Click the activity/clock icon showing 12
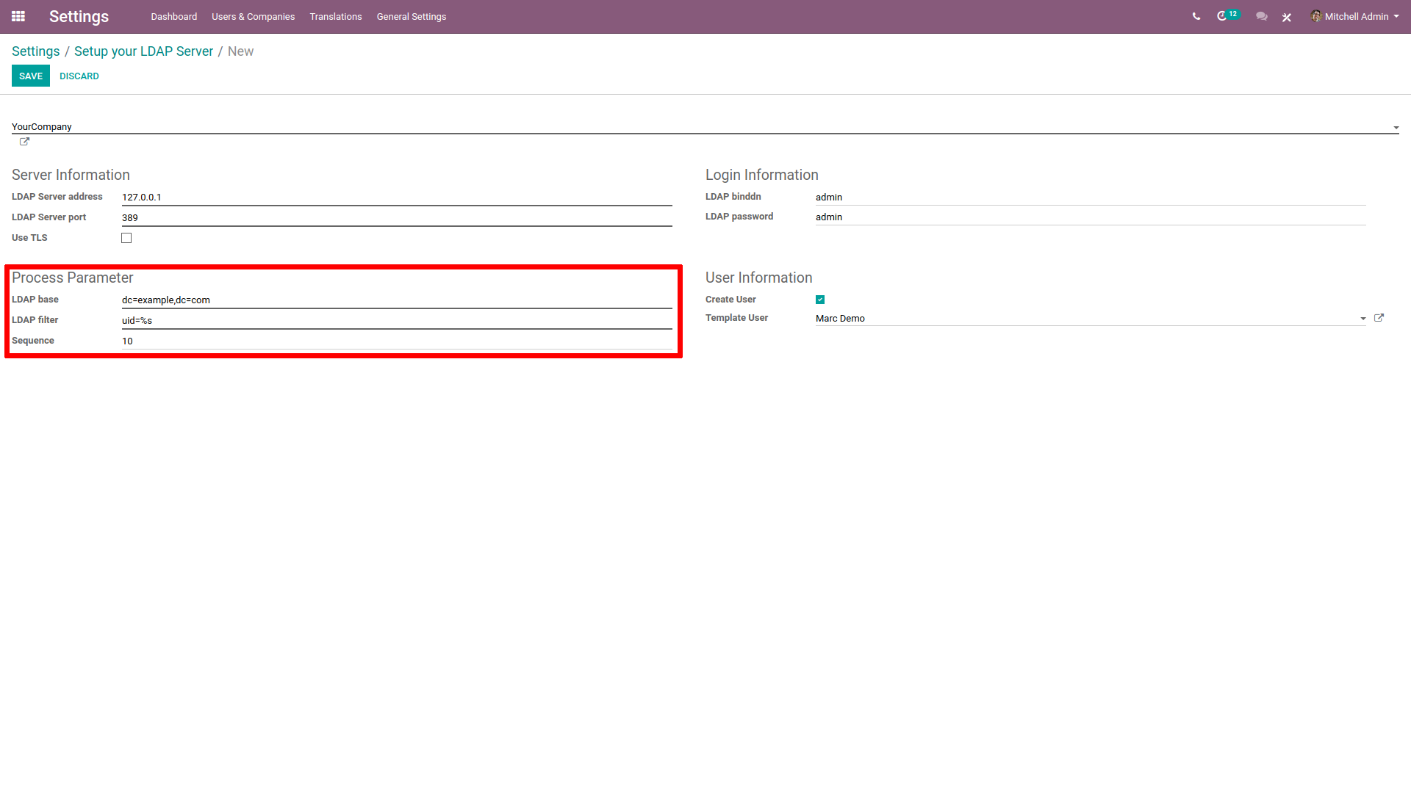 [x=1227, y=16]
